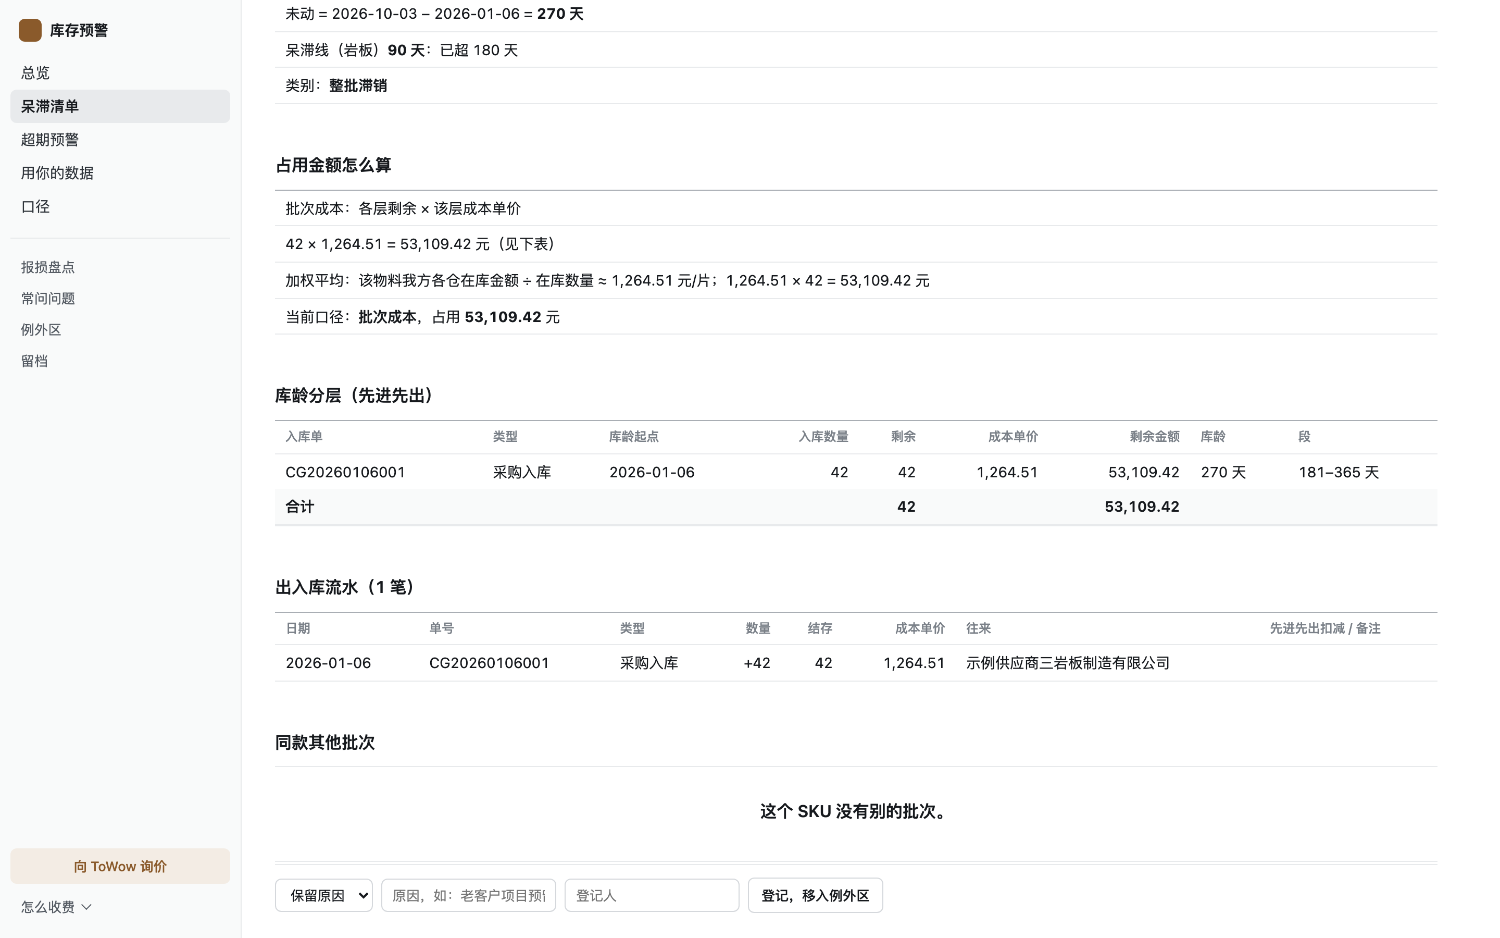Click the 成本单价 header in 库龄分层 table

(1013, 436)
